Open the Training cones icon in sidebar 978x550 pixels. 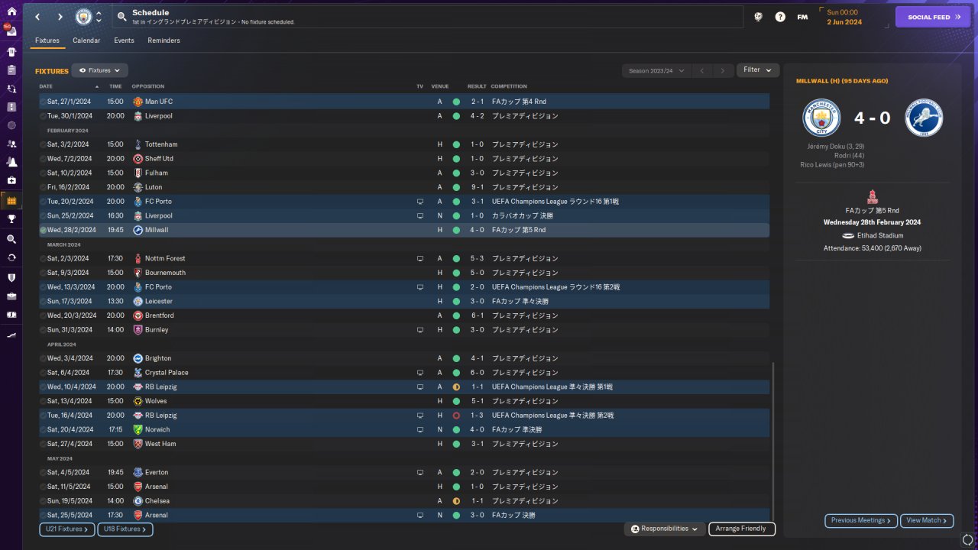pyautogui.click(x=11, y=162)
